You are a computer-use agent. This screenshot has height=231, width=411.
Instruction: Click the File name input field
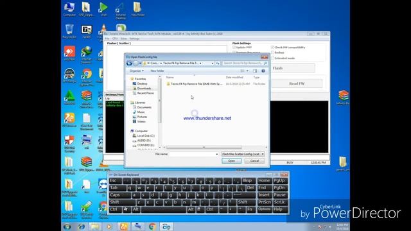coord(194,154)
